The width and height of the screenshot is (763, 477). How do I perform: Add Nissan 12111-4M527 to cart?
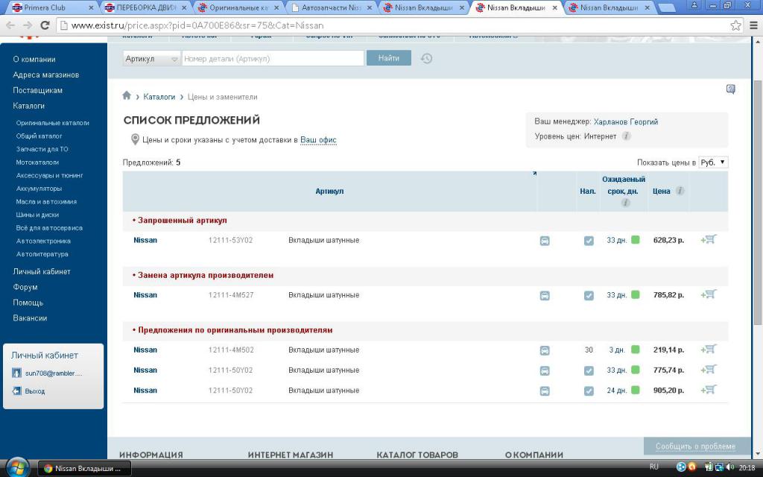pyautogui.click(x=708, y=294)
